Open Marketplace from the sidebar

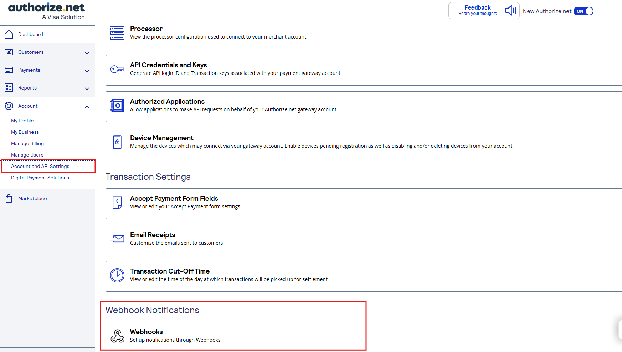(32, 198)
